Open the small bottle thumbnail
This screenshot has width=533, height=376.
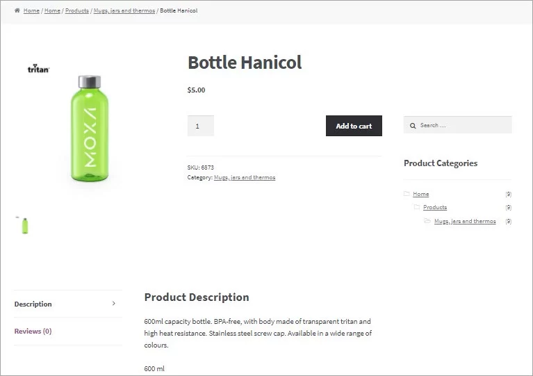click(x=24, y=225)
